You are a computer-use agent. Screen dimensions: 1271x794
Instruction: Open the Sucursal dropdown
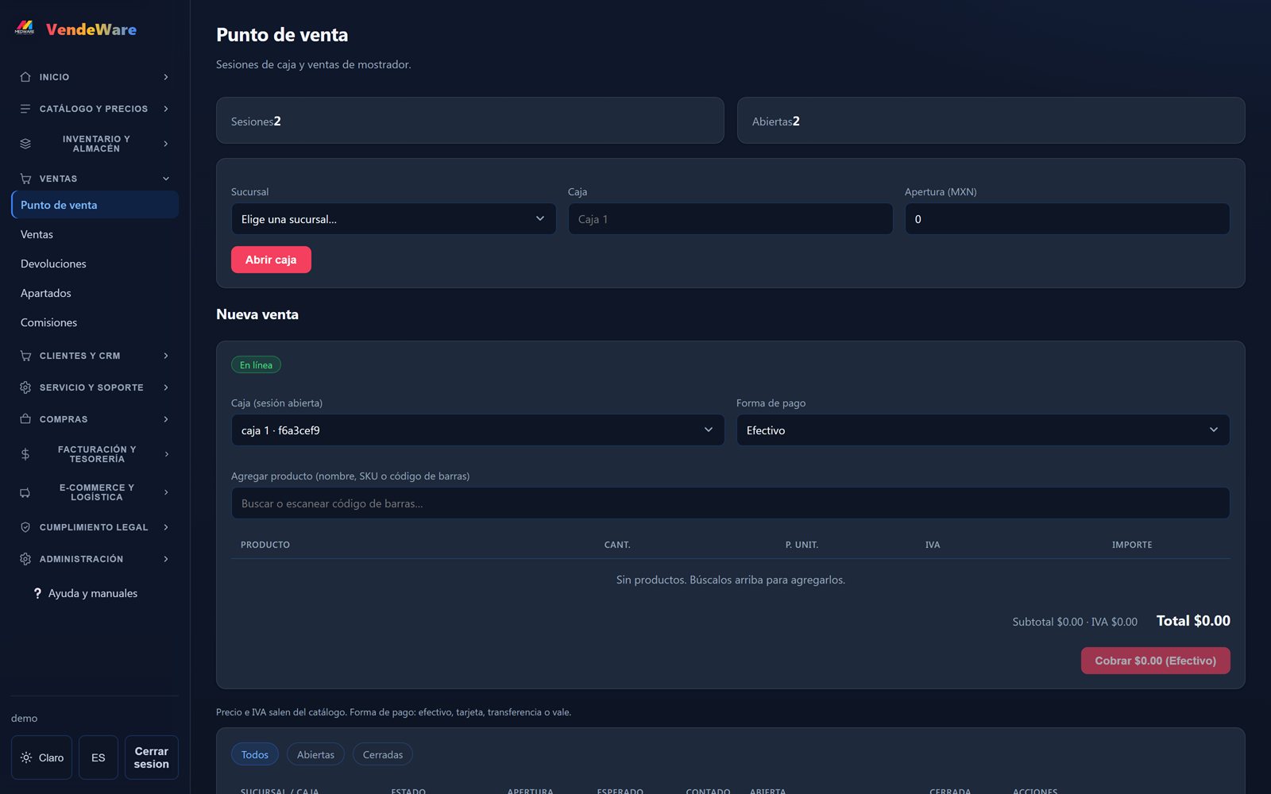coord(393,219)
